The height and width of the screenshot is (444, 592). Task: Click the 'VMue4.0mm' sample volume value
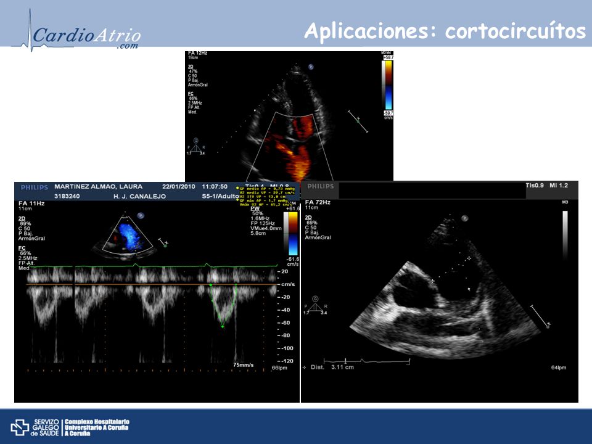[266, 228]
